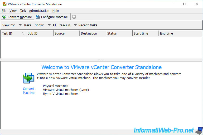Click the Source column header
The height and width of the screenshot is (135, 203).
66,33
